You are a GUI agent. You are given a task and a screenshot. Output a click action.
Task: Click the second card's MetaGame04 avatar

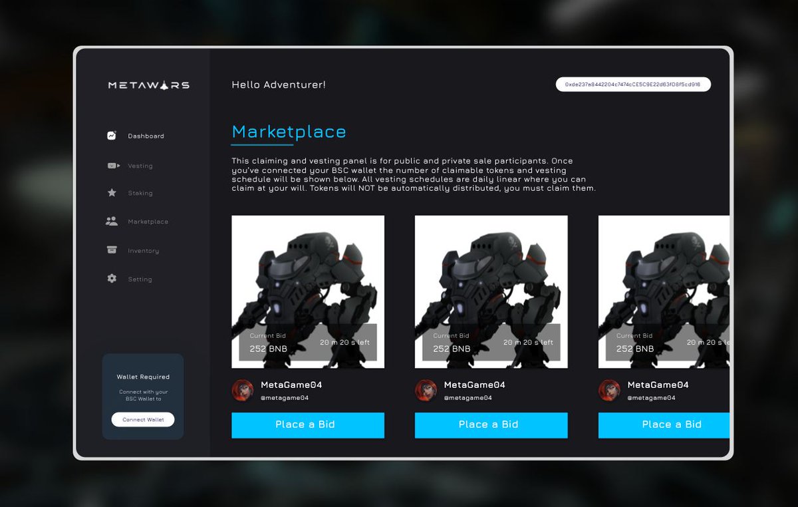426,391
